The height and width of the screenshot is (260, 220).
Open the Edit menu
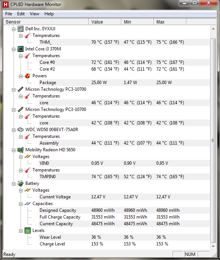click(x=21, y=14)
